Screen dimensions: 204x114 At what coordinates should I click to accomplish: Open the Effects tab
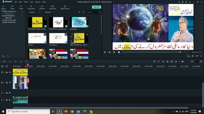42,7
